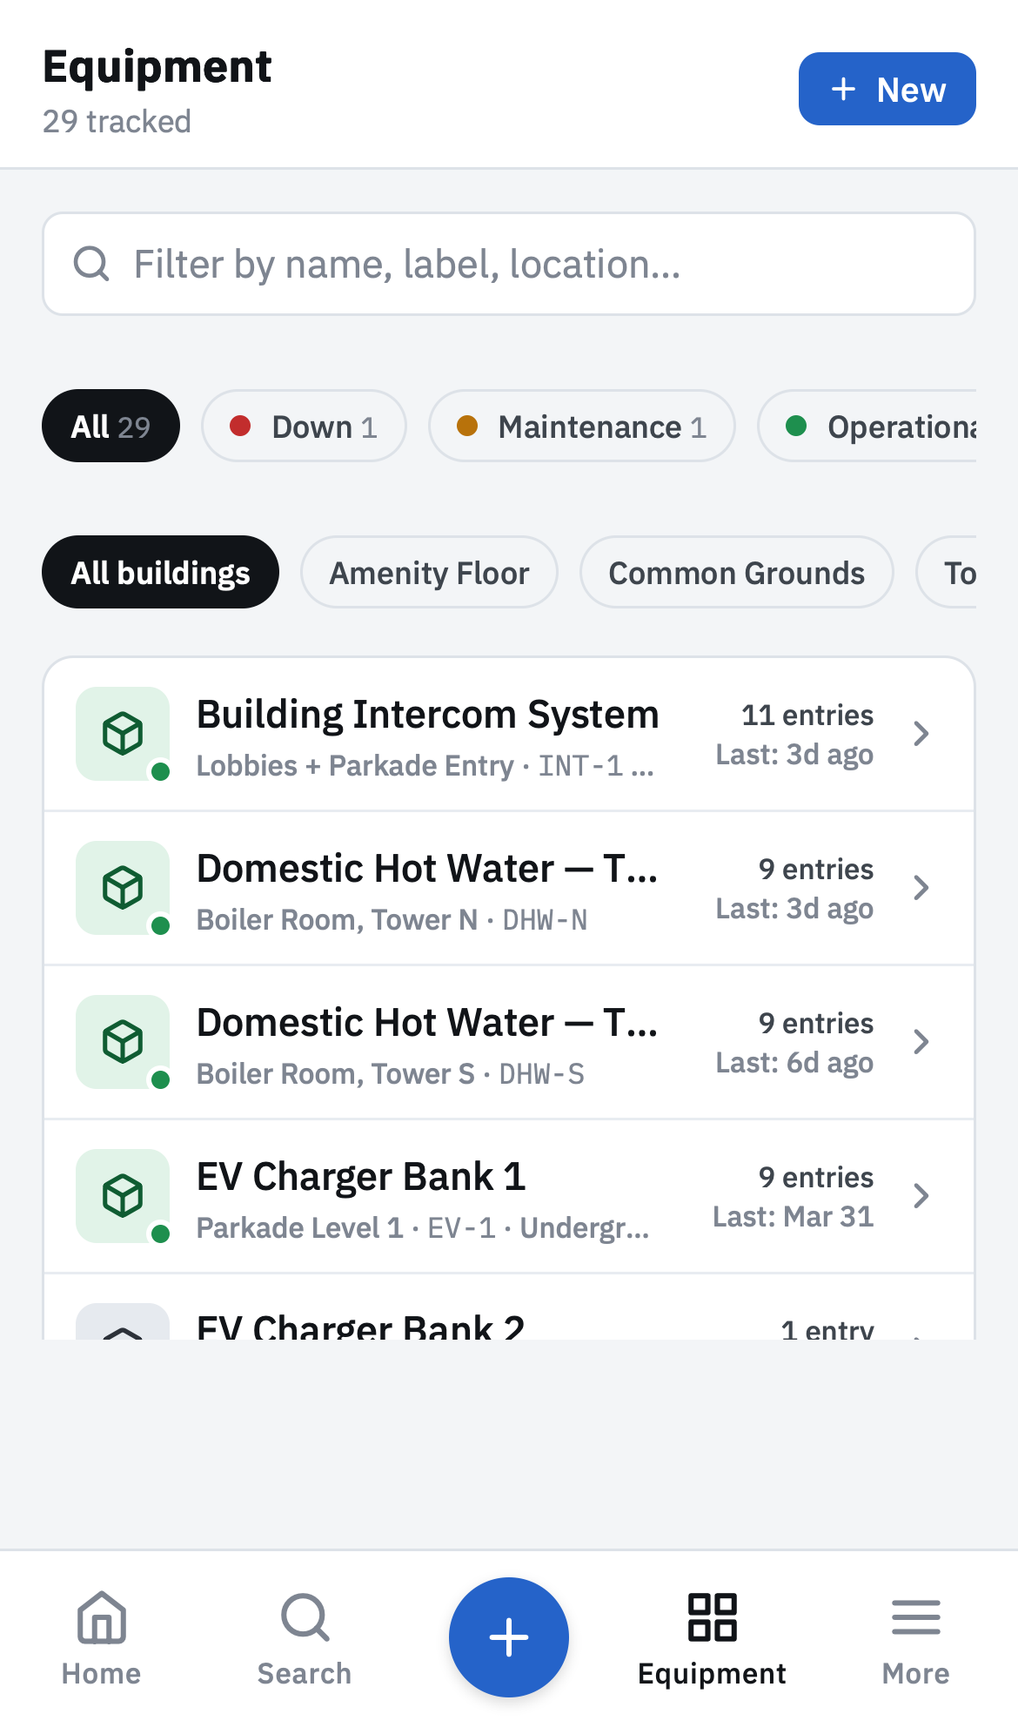Open the DHW-N equipment cube icon

click(x=123, y=888)
